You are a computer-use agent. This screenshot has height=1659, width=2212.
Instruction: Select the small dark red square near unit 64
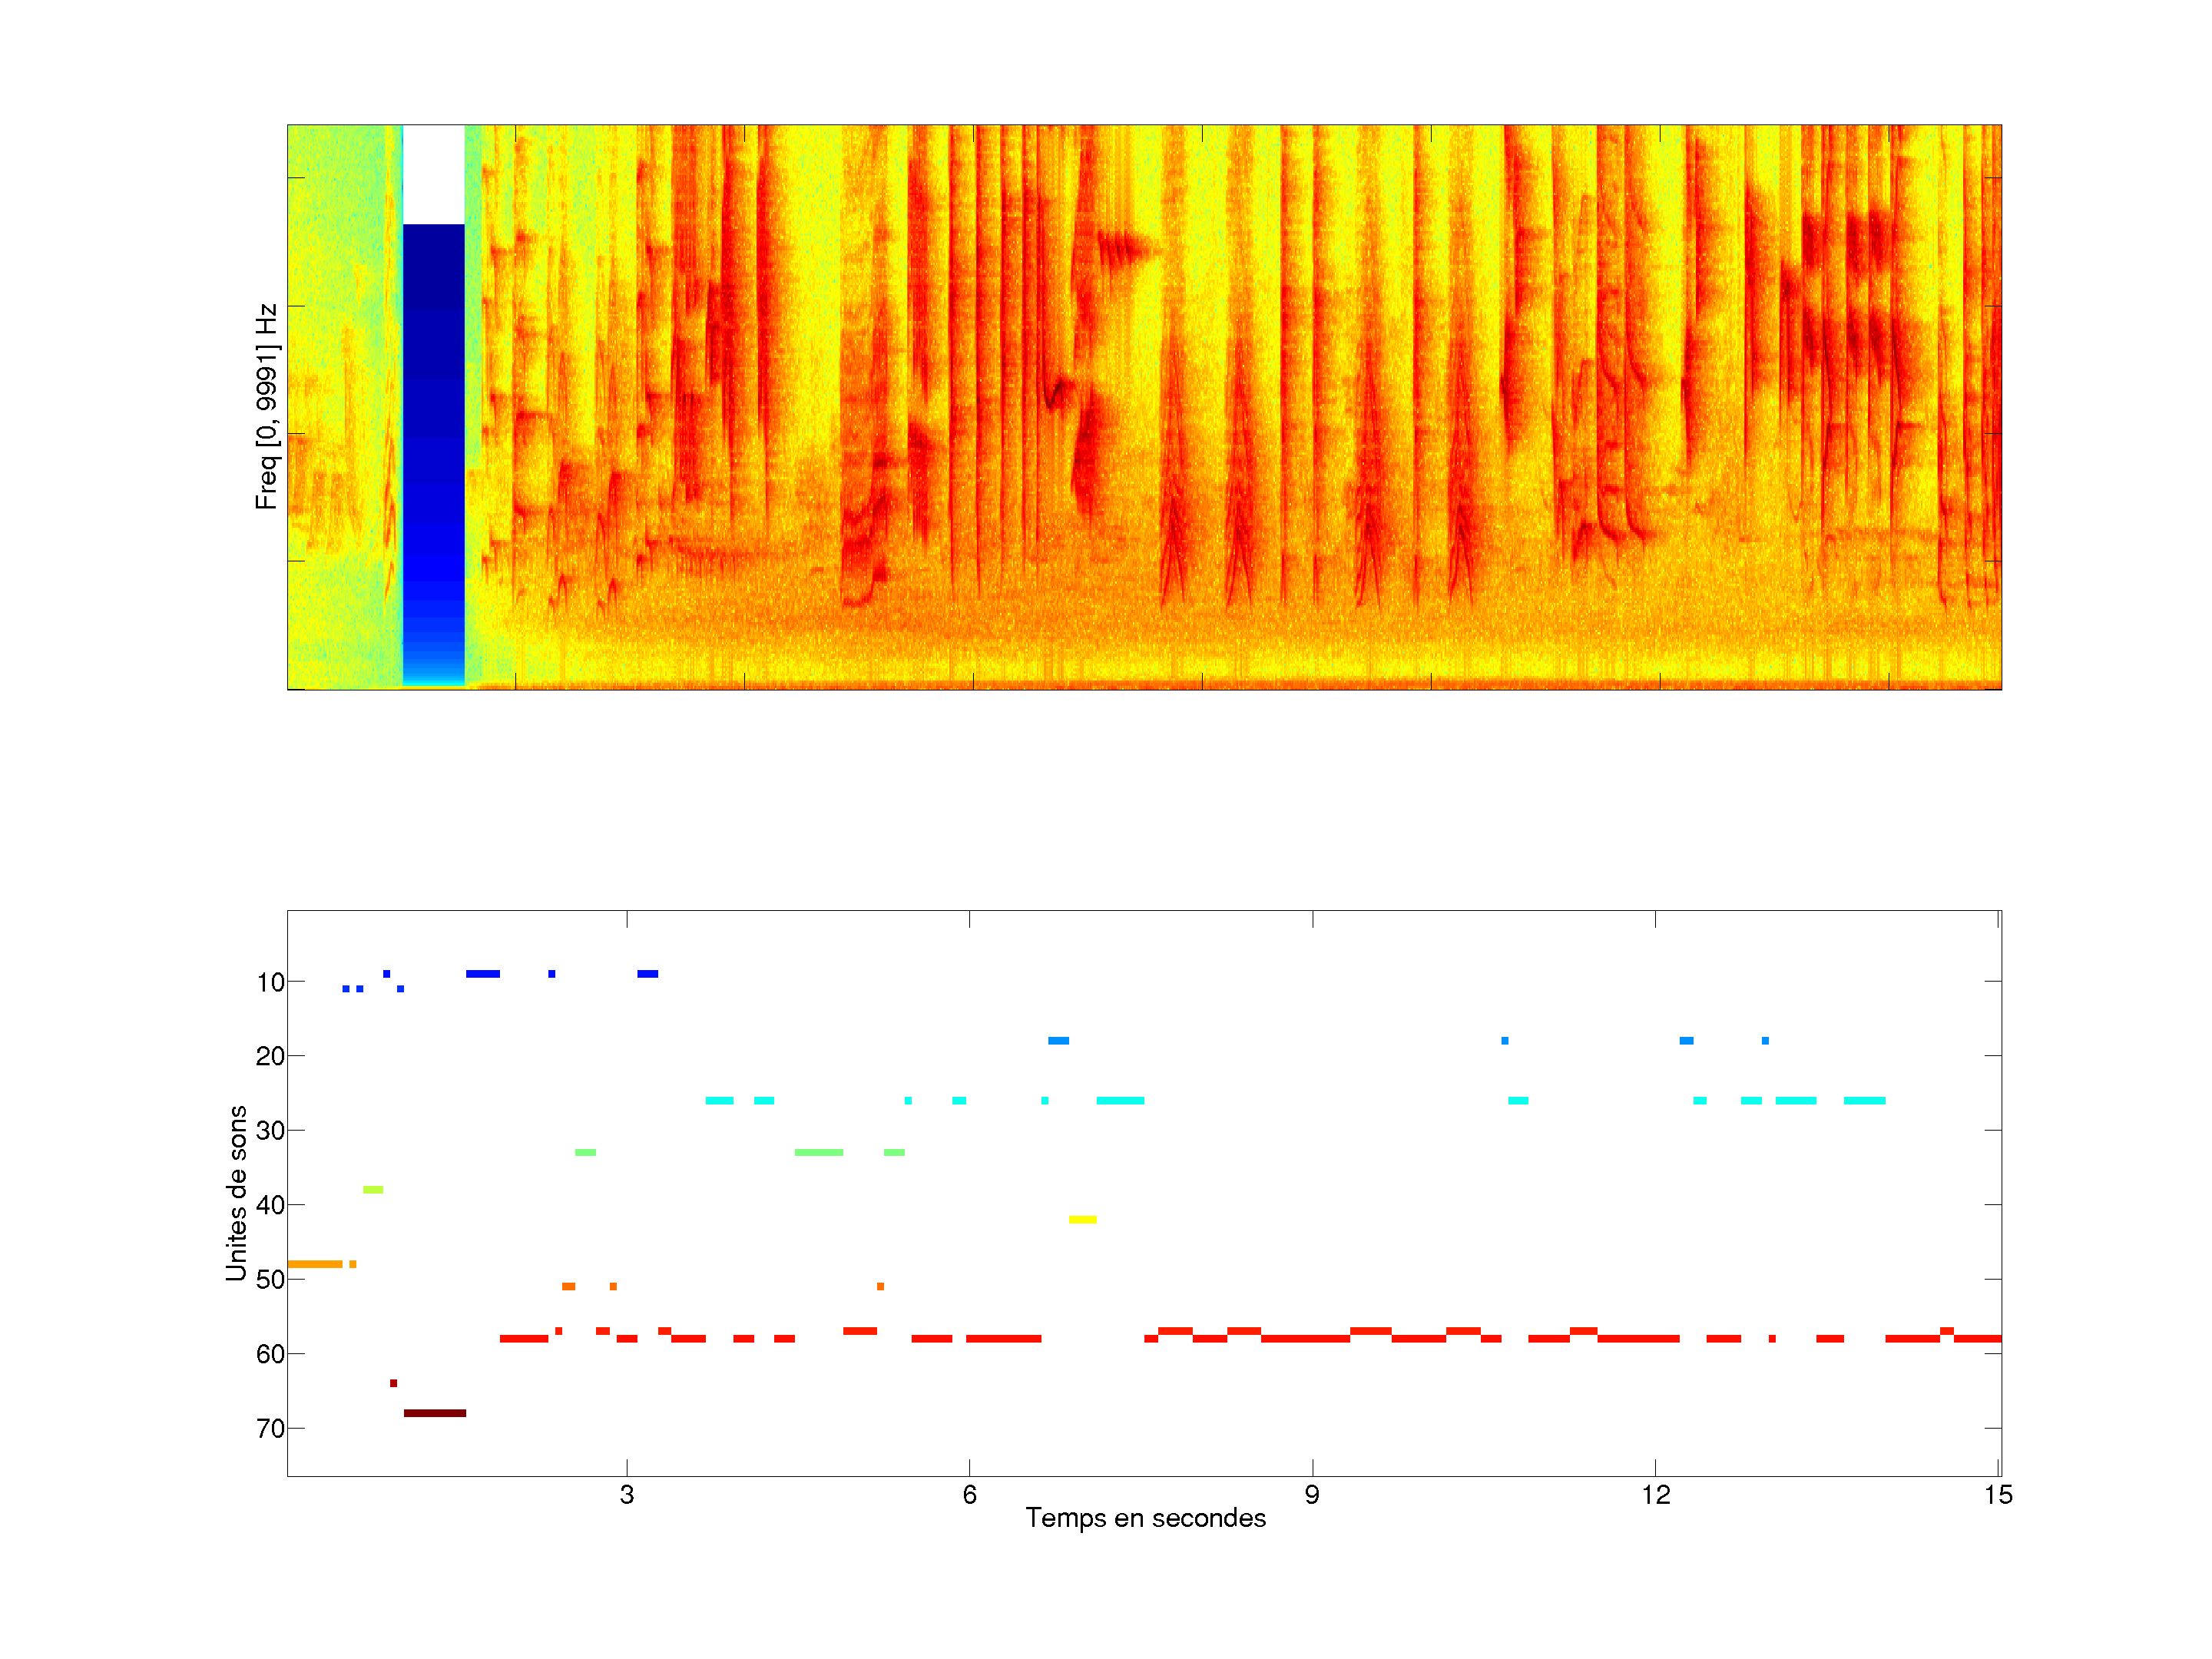tap(393, 1383)
